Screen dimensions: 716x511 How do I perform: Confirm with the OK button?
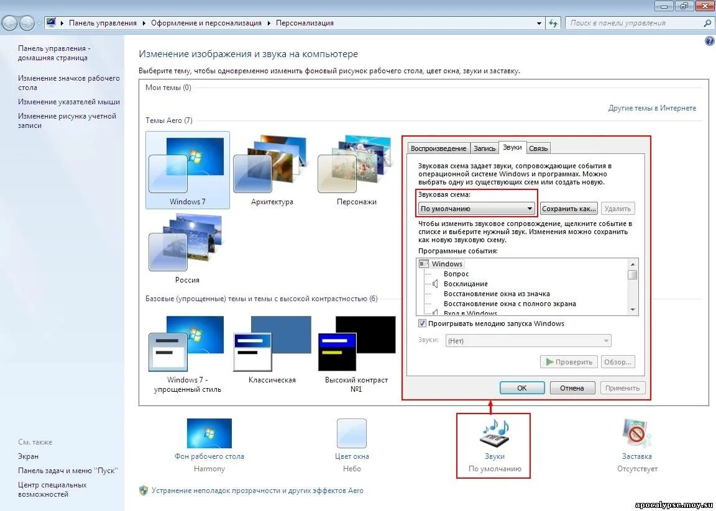(522, 388)
